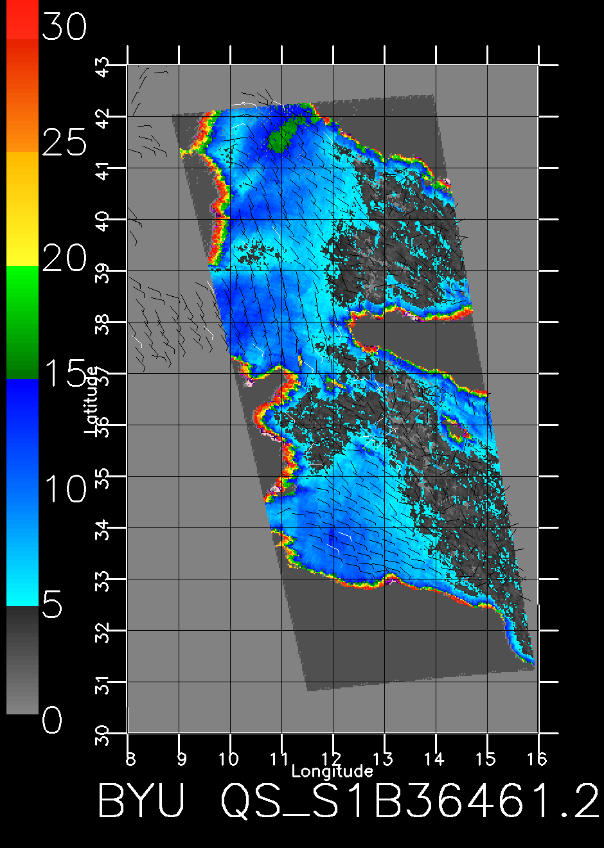The image size is (604, 848).
Task: Click latitude tick label 35
Action: [x=102, y=479]
